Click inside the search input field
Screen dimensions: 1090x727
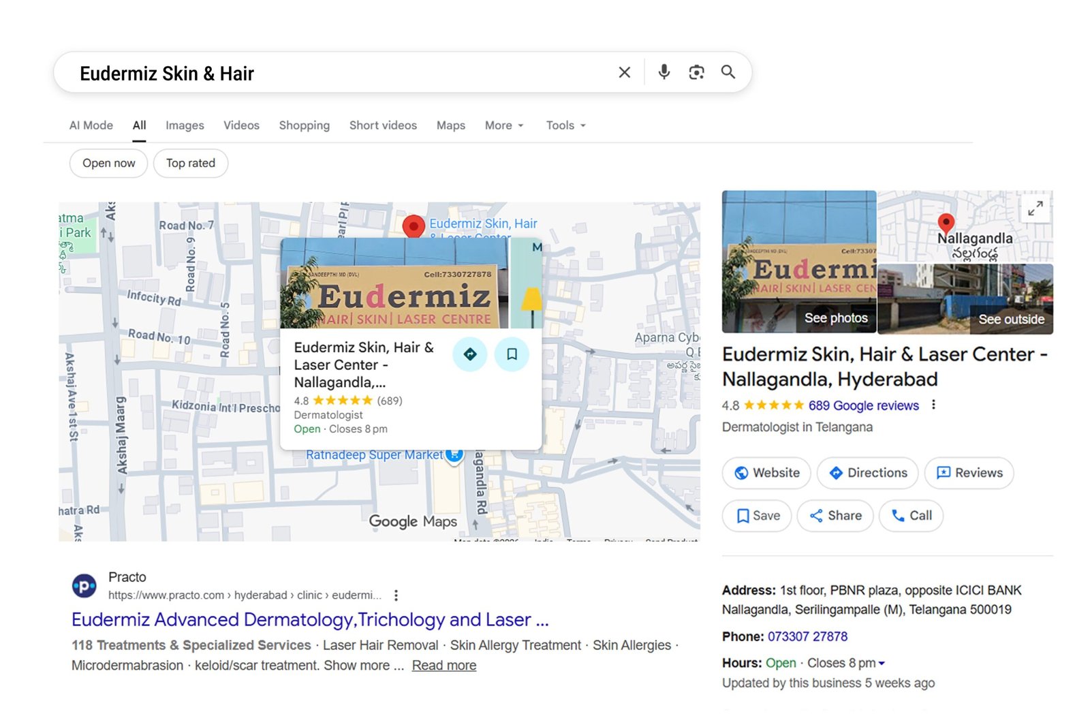click(x=341, y=72)
